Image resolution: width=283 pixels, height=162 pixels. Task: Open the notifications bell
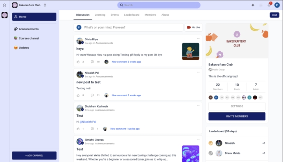(269, 5)
